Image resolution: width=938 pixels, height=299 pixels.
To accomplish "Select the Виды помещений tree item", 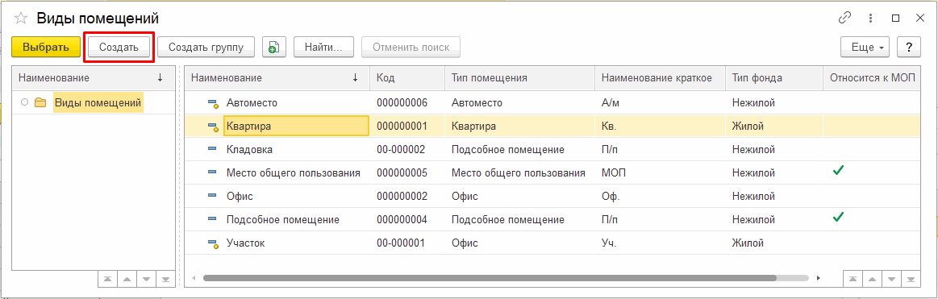I will click(x=98, y=103).
